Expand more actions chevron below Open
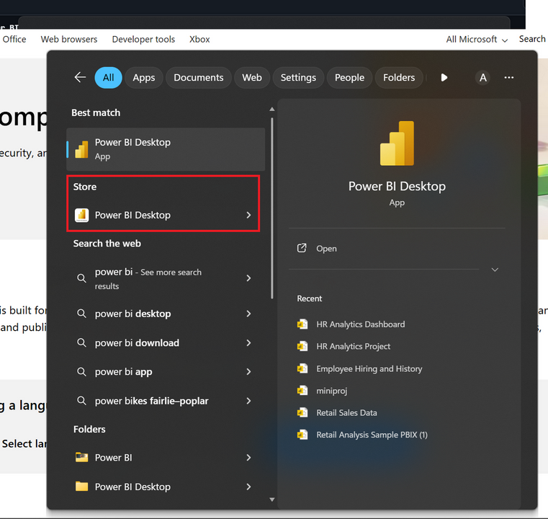 click(495, 270)
